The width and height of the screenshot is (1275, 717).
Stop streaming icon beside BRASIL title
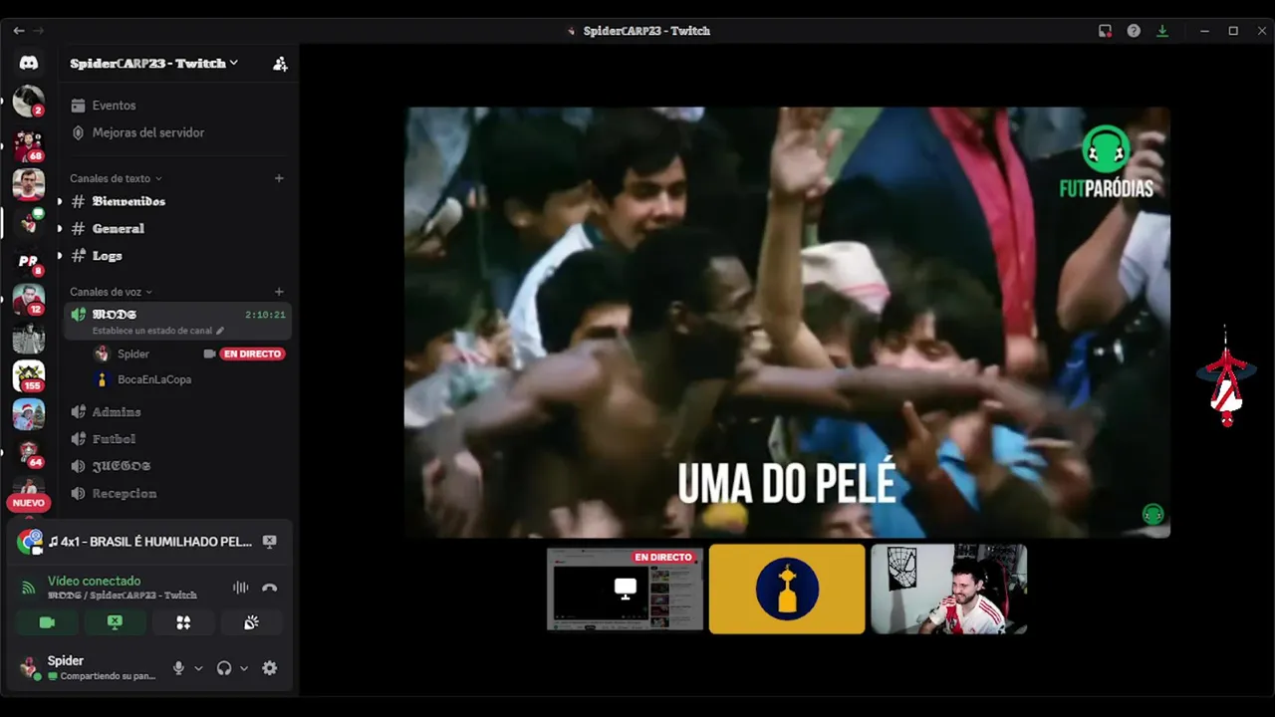269,542
